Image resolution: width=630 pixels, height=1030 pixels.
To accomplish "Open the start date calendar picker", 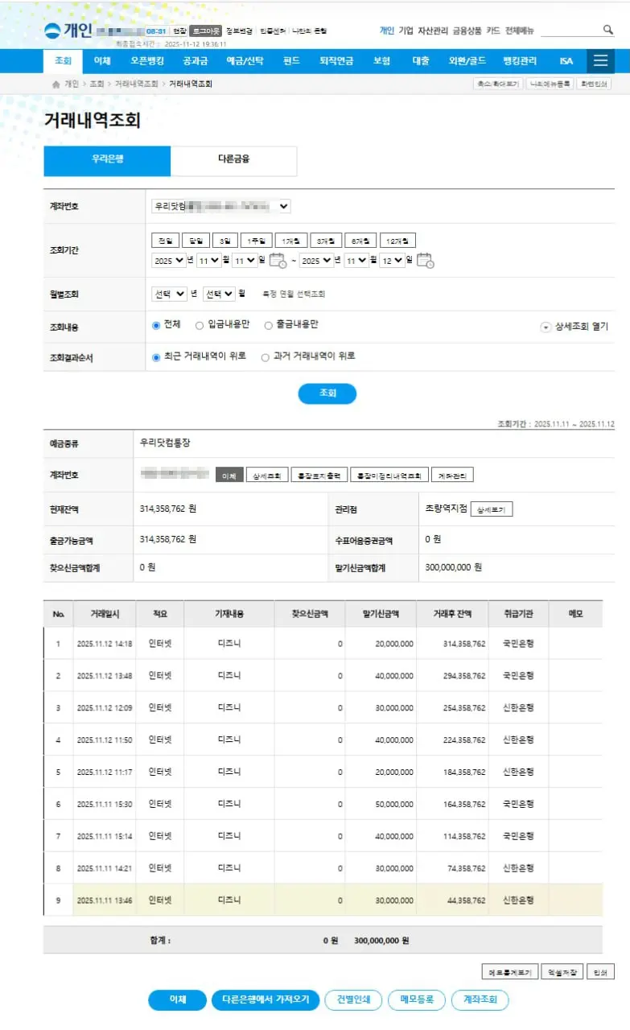I will (x=278, y=260).
